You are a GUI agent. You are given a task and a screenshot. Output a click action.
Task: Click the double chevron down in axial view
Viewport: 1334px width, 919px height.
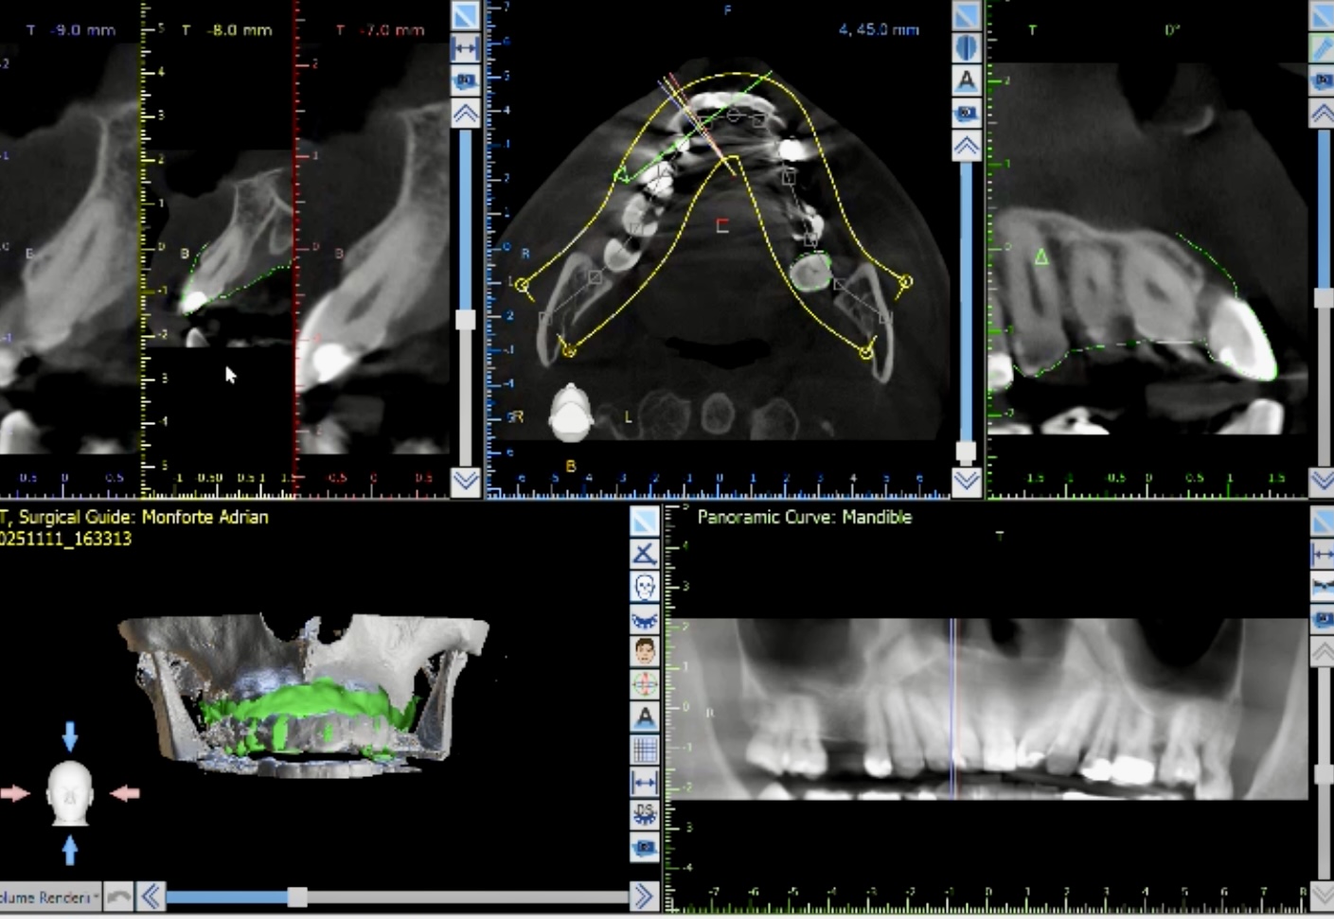click(x=966, y=482)
